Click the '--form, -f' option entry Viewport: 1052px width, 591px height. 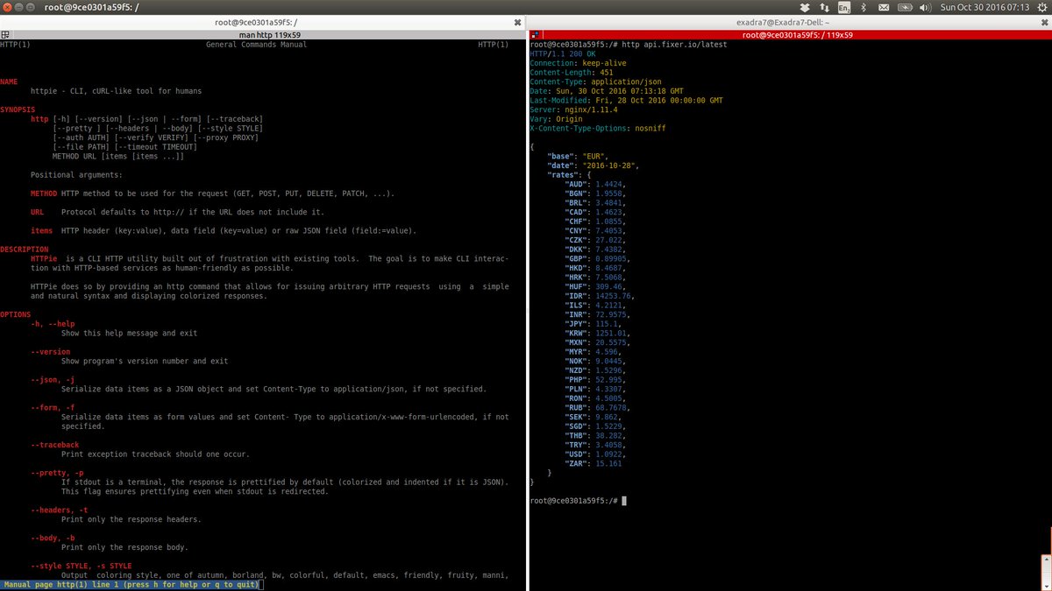click(x=53, y=408)
